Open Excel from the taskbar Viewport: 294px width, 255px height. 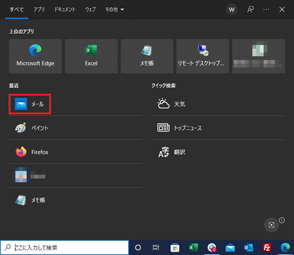193,247
